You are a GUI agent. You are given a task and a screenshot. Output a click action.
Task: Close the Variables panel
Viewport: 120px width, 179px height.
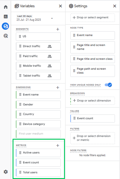[60, 6]
